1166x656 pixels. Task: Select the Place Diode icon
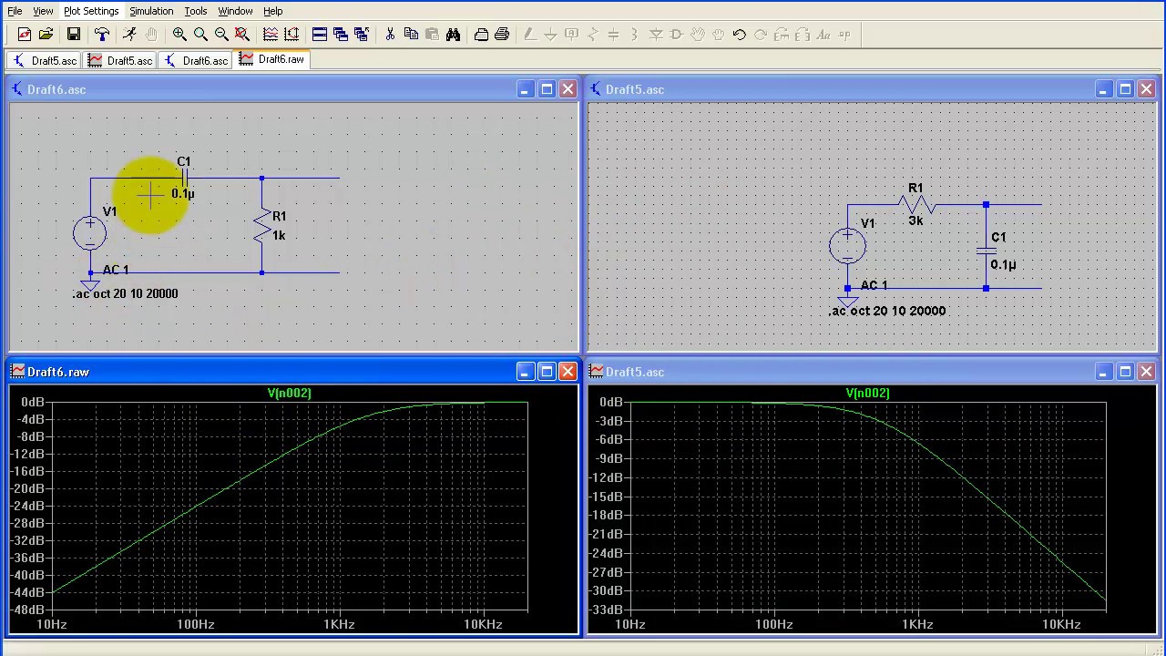tap(656, 35)
